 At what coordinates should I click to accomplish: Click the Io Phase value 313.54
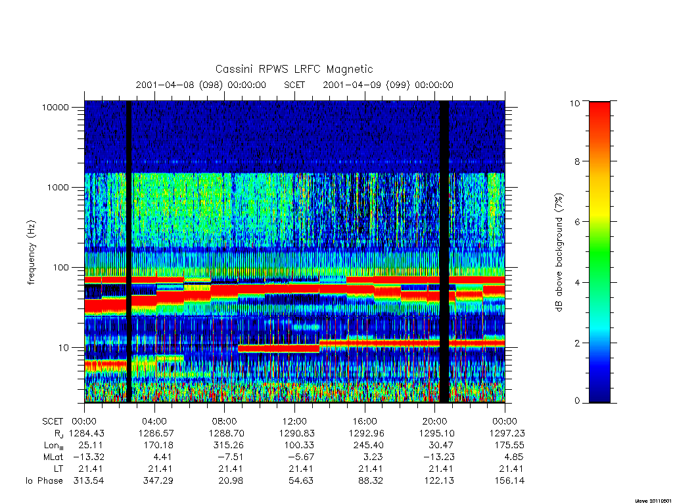89,481
